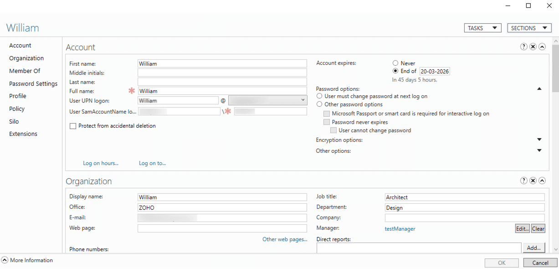Expand the Encryption options section
The height and width of the screenshot is (269, 559).
[x=539, y=140]
